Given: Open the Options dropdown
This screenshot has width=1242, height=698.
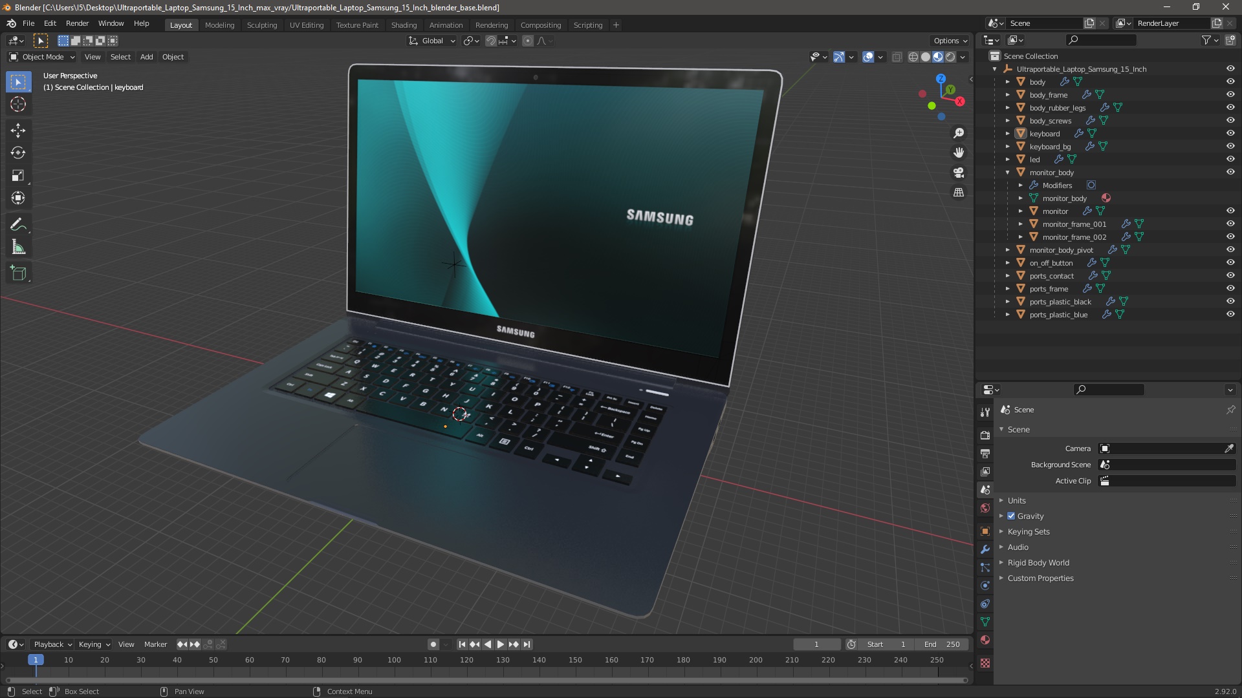Looking at the screenshot, I should [x=950, y=41].
